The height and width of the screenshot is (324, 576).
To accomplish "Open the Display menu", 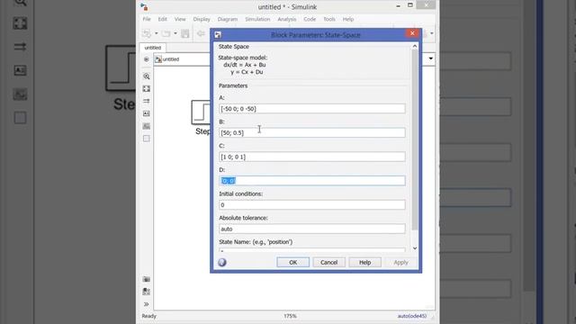I will tap(202, 19).
